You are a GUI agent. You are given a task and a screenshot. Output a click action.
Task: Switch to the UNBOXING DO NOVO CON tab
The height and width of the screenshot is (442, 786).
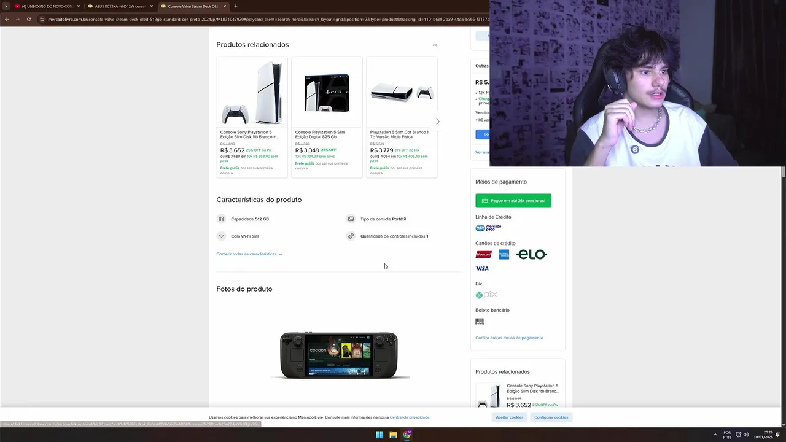tap(47, 6)
